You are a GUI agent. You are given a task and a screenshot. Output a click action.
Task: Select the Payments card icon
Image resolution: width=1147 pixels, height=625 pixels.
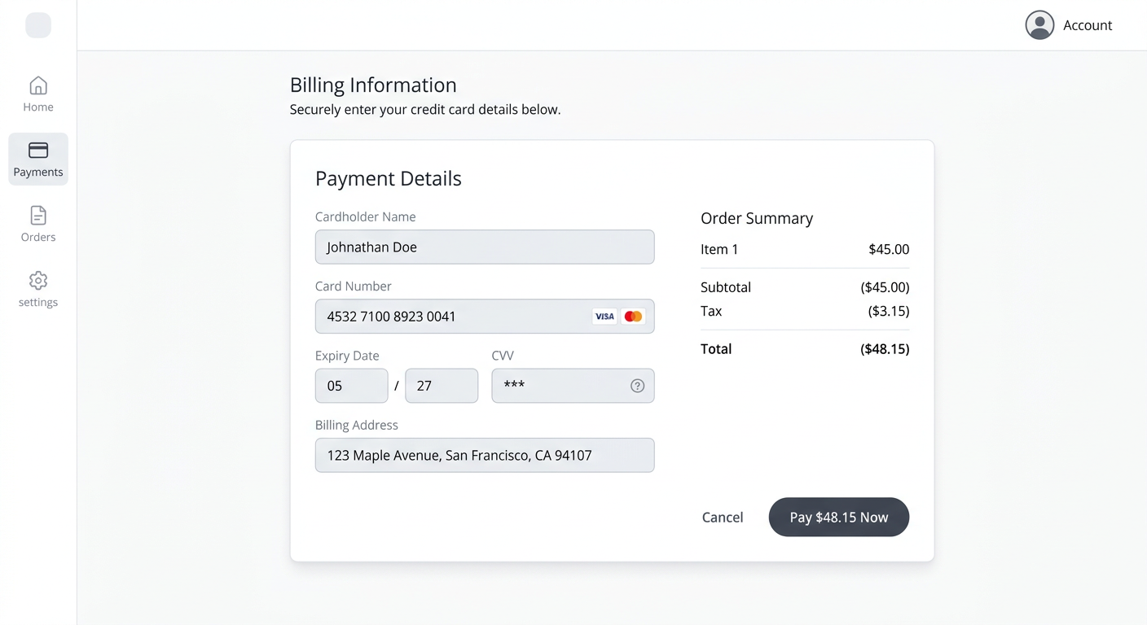click(38, 150)
